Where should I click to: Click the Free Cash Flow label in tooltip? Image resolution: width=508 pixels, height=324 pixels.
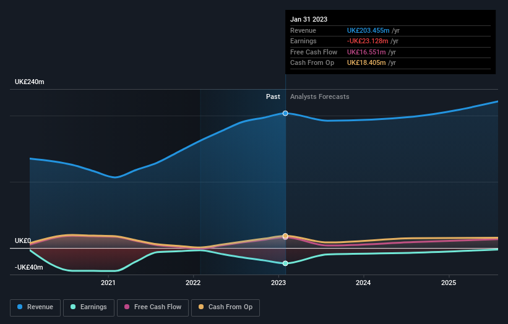pyautogui.click(x=314, y=52)
